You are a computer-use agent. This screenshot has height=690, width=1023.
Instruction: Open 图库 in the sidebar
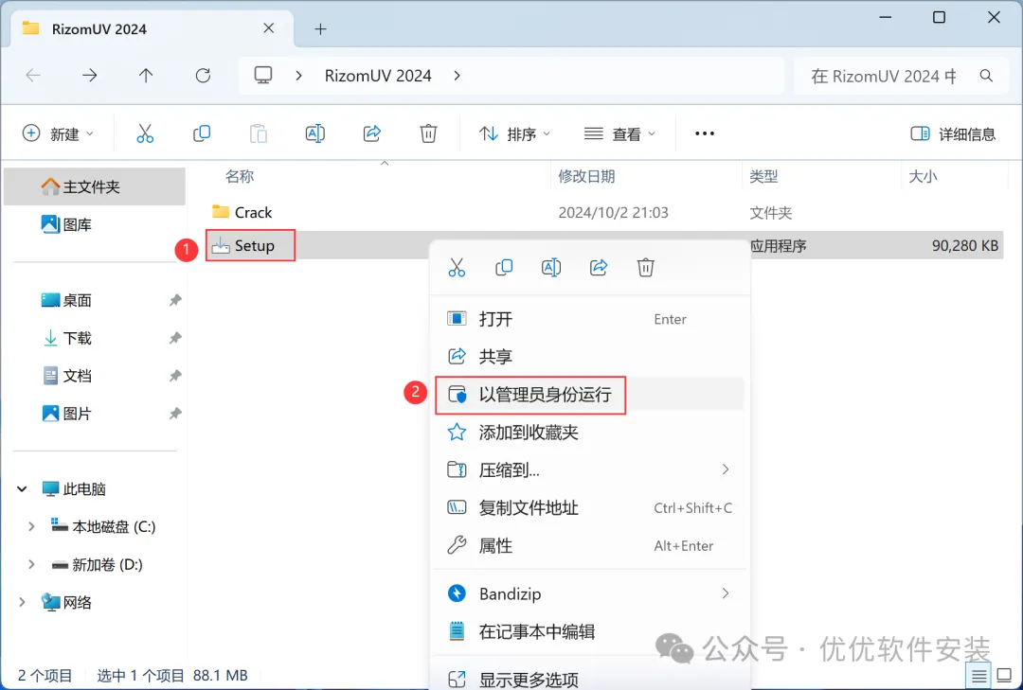[x=95, y=224]
